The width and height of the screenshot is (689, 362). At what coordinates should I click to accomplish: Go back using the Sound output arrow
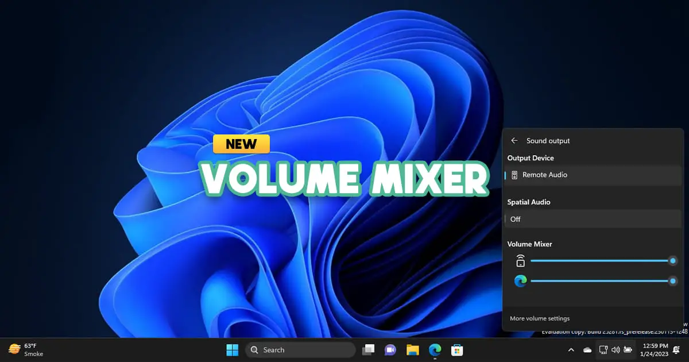click(514, 141)
